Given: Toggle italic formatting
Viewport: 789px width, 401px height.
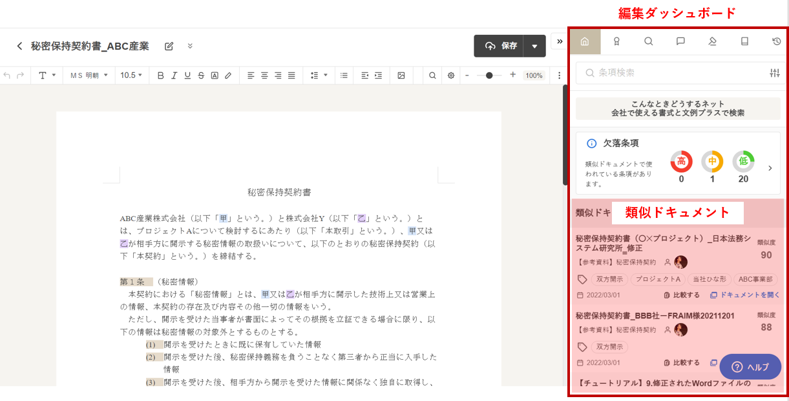Looking at the screenshot, I should [174, 75].
